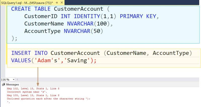This screenshot has width=201, height=107.
Task: Click 'CustomerAccount' in CREATE TABLE line
Action: click(x=78, y=9)
